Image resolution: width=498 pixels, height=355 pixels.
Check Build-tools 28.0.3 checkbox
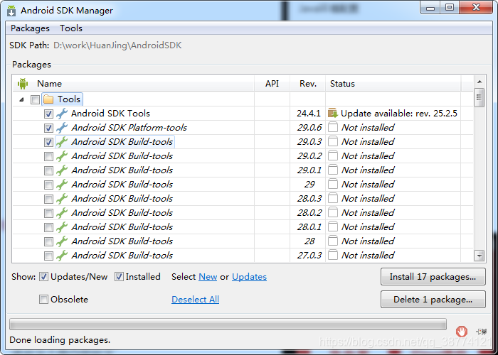point(48,199)
